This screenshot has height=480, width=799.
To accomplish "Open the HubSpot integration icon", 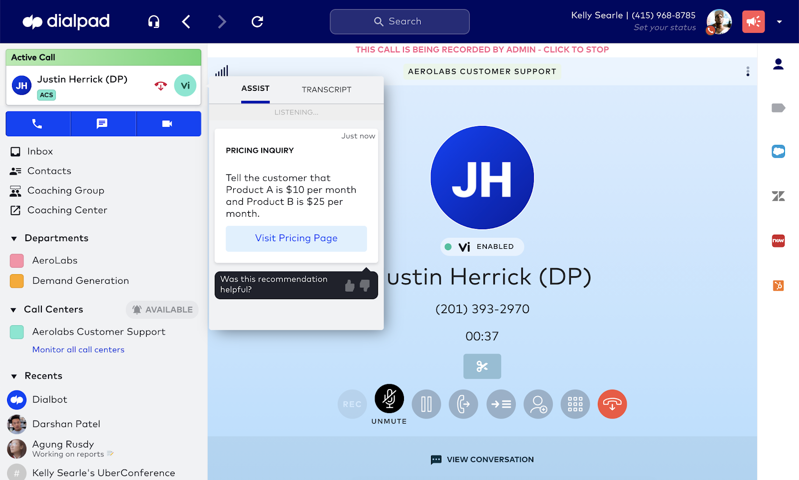I will pos(778,286).
